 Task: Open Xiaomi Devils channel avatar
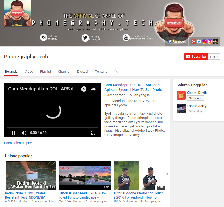(x=181, y=95)
